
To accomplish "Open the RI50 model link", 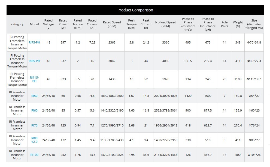I will tap(34, 96).
